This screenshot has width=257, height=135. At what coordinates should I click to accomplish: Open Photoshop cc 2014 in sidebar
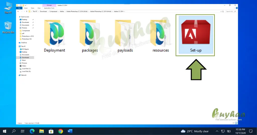[27, 36]
